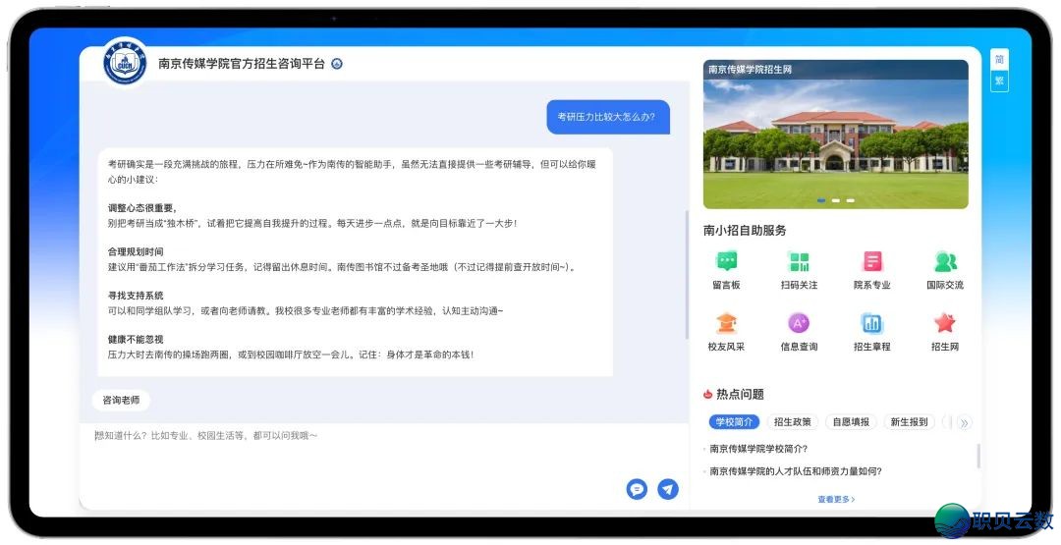Open the 校友风采 alumni icon
Image resolution: width=1061 pixels, height=545 pixels.
pos(727,323)
